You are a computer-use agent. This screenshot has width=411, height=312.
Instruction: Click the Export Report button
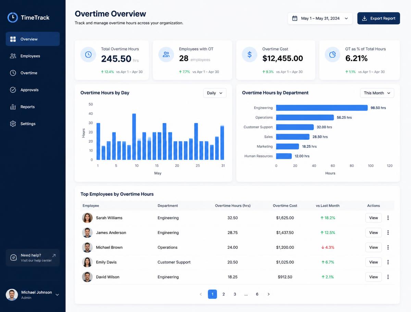[378, 18]
